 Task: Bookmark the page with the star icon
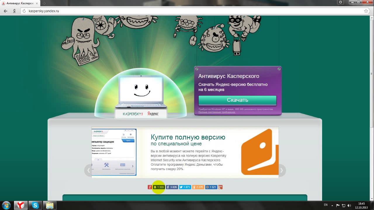coord(366,11)
